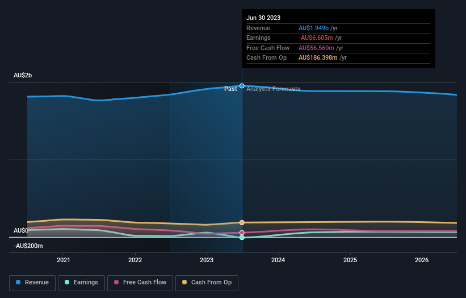The width and height of the screenshot is (466, 298).
Task: Click the orange Cash From Op legend dot
Action: 184,282
